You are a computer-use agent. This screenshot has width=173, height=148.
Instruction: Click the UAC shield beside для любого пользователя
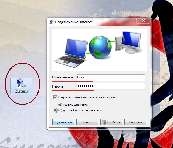[56, 111]
